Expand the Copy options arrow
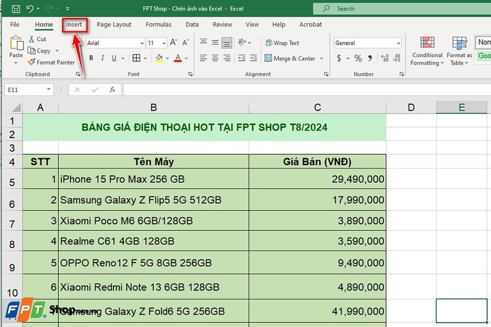 coord(57,51)
